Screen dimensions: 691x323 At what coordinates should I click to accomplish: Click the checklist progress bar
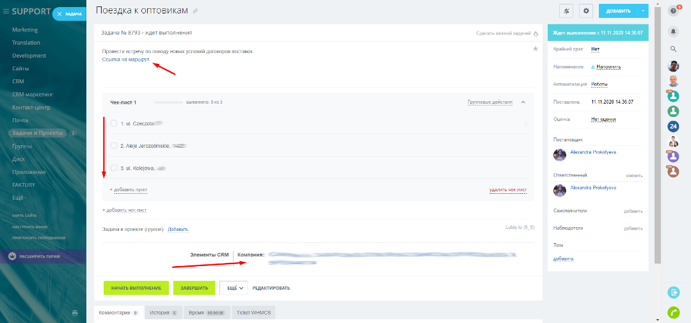(x=170, y=102)
